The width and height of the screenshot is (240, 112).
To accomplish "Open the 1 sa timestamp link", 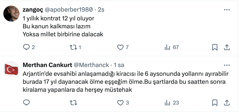I will coord(119,65).
